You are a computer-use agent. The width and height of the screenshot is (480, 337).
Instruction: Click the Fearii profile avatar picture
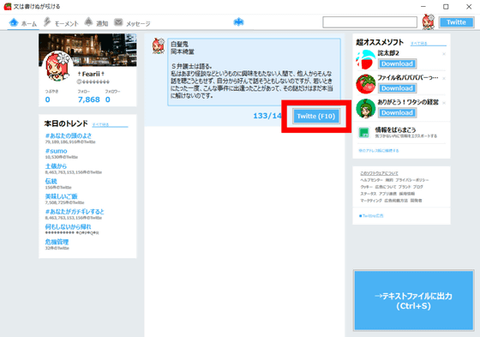pyautogui.click(x=58, y=67)
